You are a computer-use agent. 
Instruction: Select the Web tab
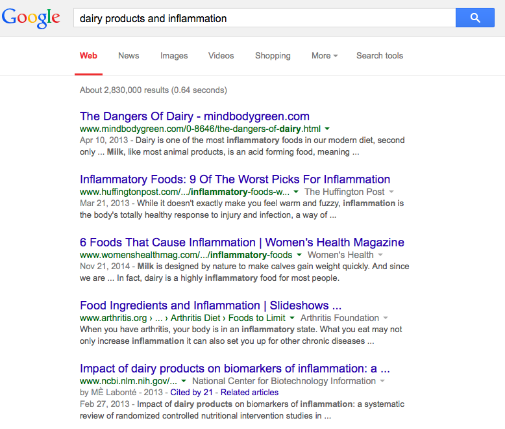pos(88,55)
